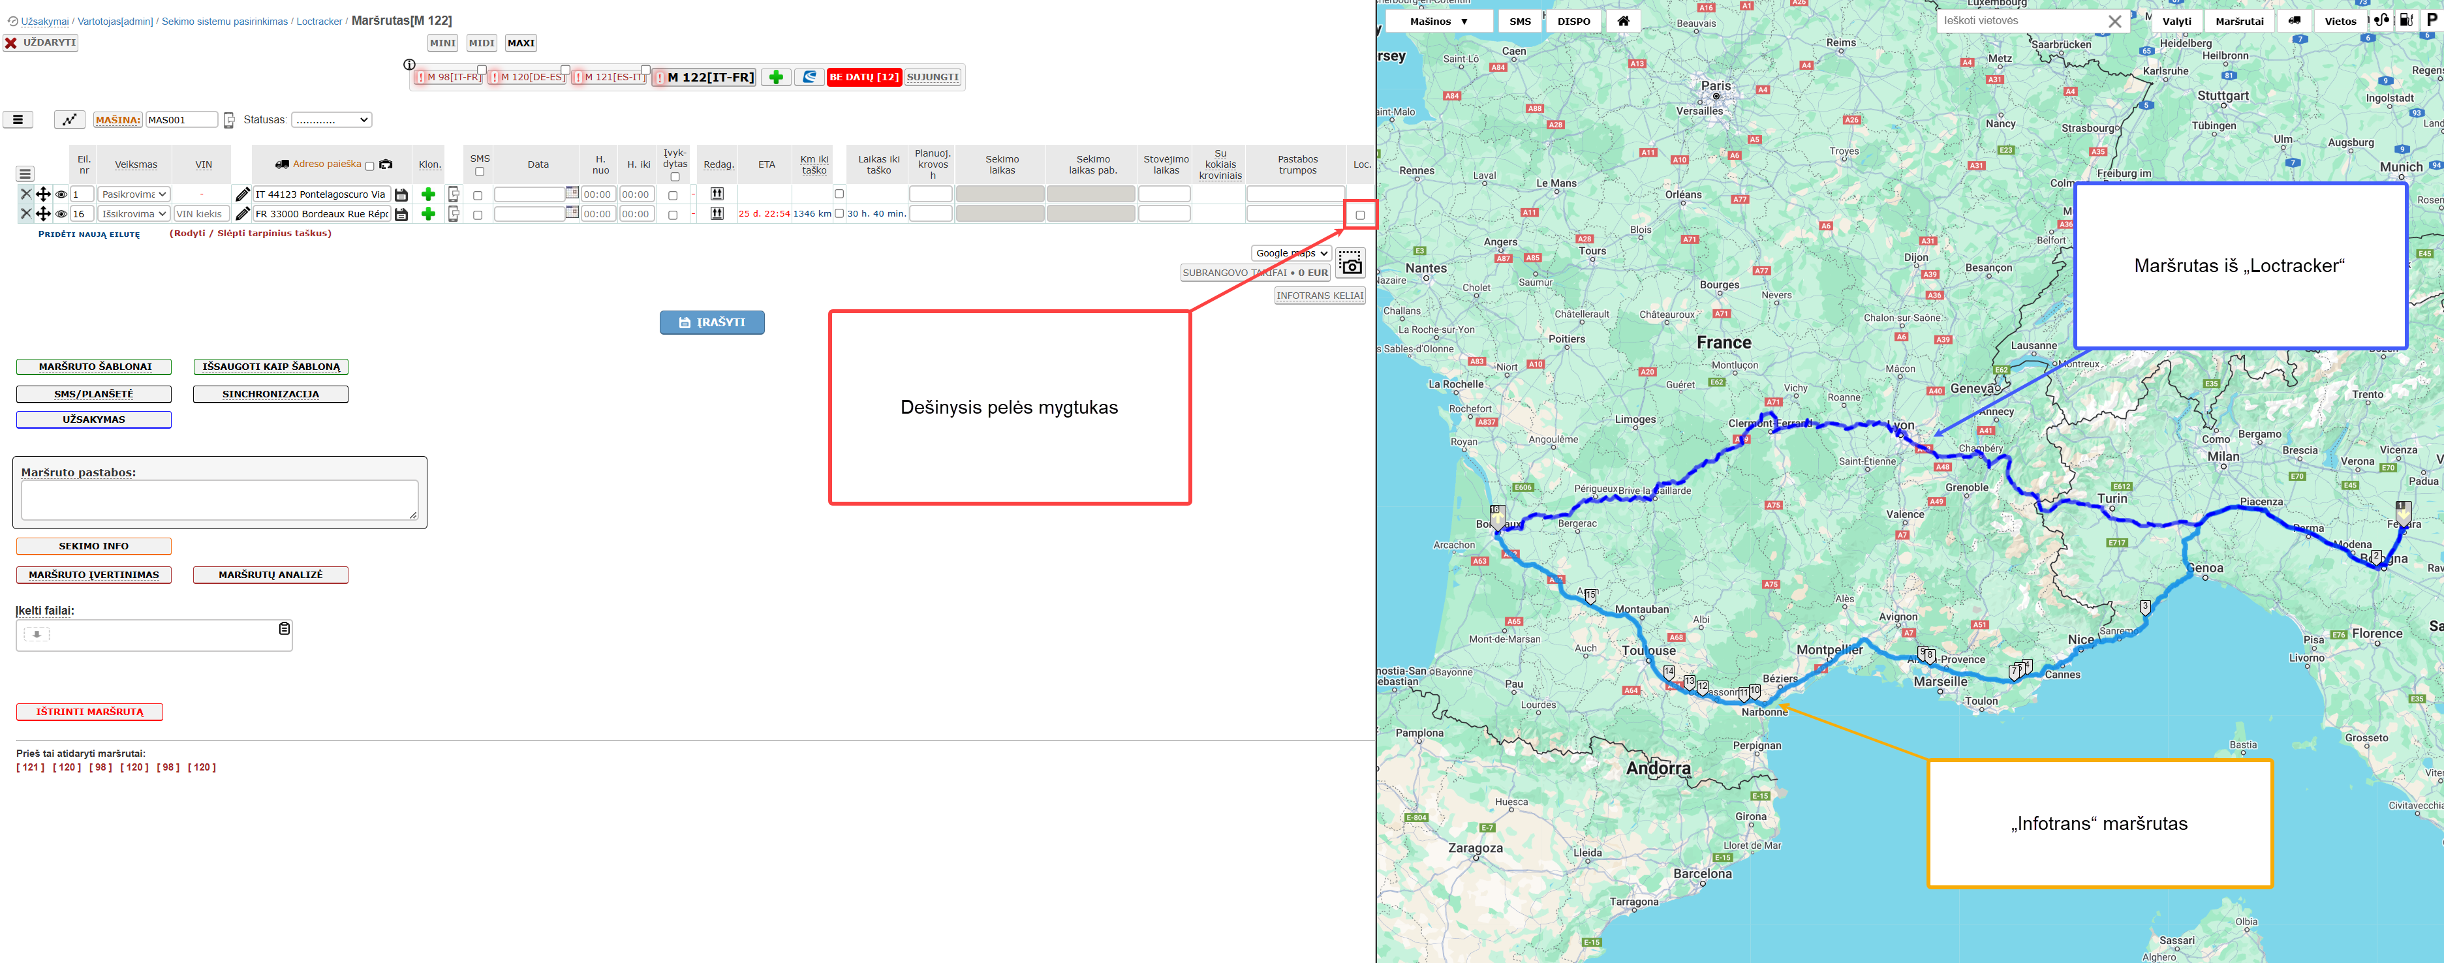This screenshot has height=963, width=2444.
Task: Check the Įvykdytas checkbox on row 16
Action: (x=673, y=215)
